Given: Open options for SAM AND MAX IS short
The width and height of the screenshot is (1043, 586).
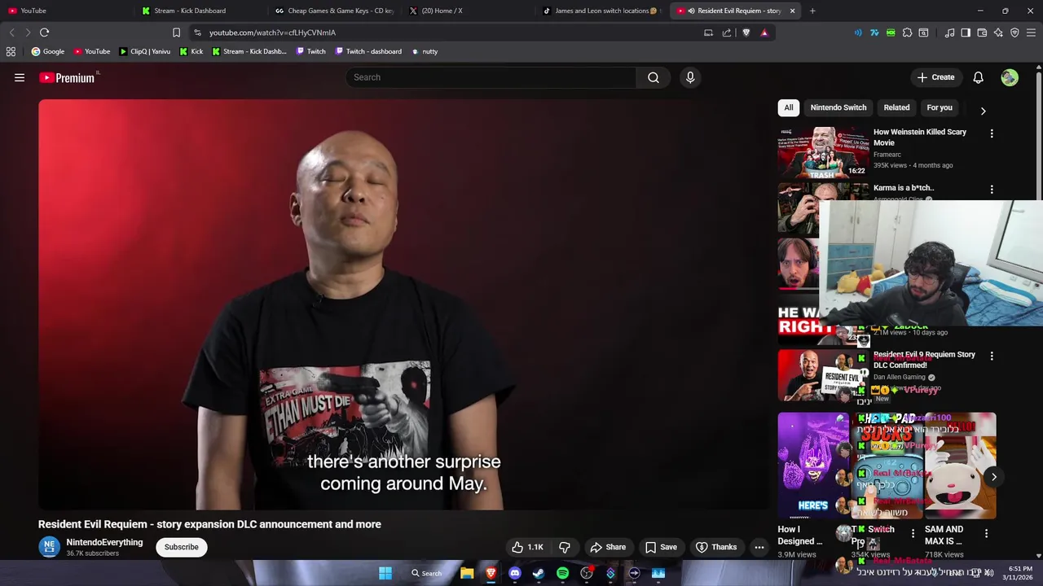Looking at the screenshot, I should (x=986, y=534).
